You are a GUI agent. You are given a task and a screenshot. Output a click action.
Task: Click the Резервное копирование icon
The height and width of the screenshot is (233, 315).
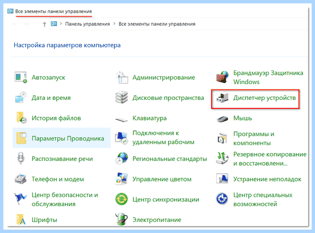223,158
